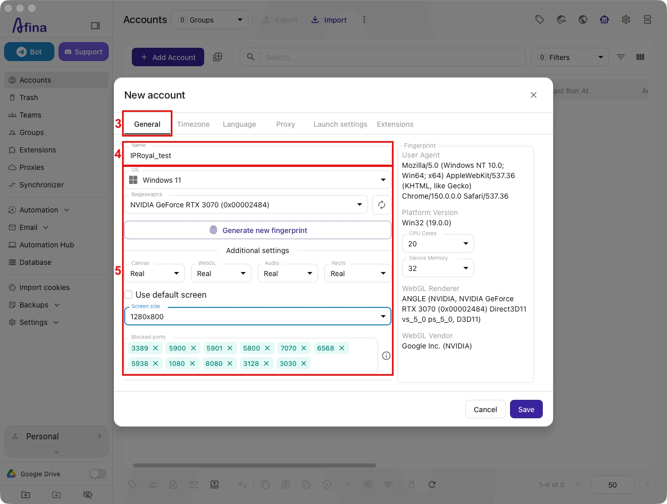667x504 pixels.
Task: Click the hidden-eye icon at sidebar bottom
Action: 88,495
